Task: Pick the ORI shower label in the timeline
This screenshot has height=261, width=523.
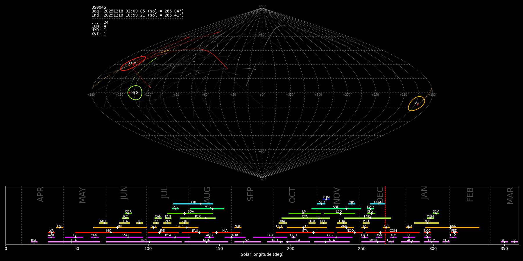Action: (x=308, y=226)
